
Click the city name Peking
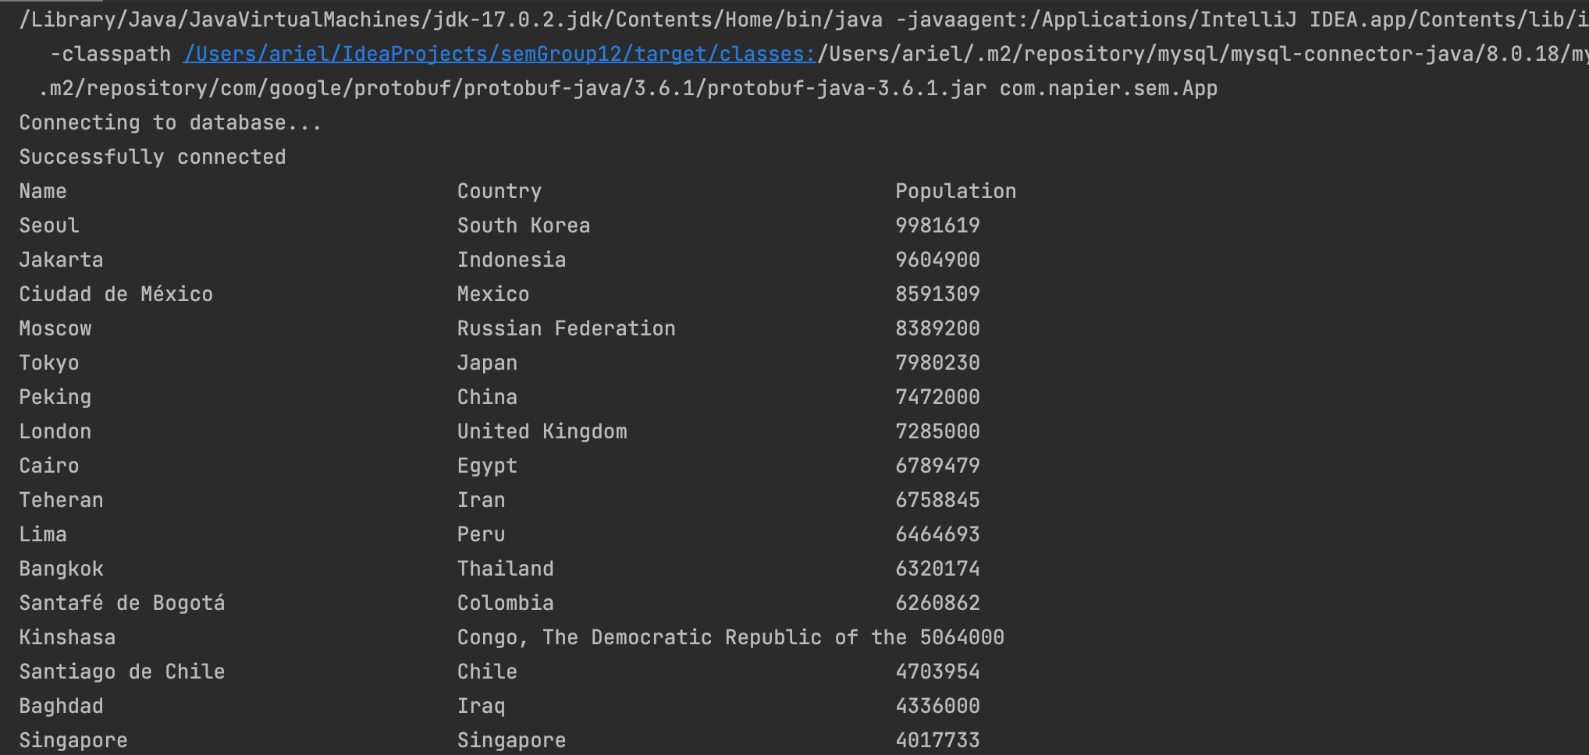[x=55, y=397]
